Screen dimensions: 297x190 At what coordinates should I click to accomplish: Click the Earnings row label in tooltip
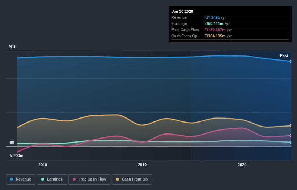[179, 24]
